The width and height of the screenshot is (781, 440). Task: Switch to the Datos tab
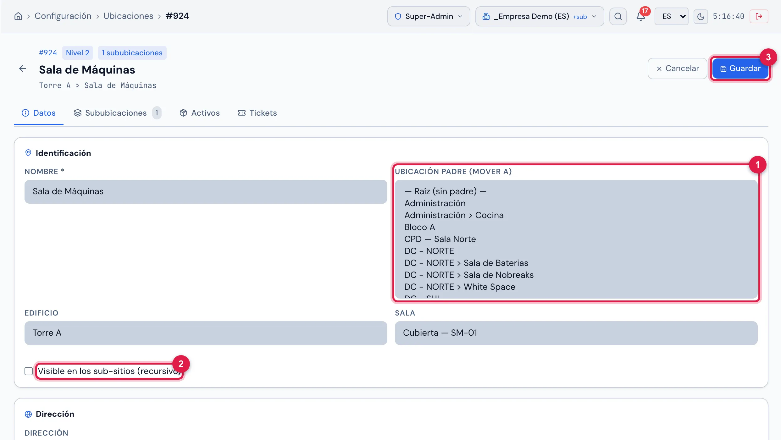click(38, 113)
